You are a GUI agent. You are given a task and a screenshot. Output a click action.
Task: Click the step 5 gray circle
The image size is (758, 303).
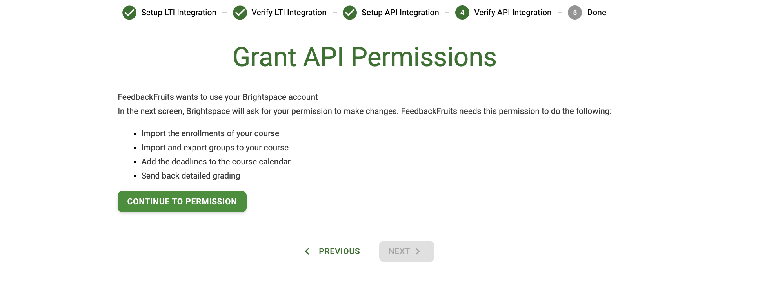coord(575,13)
